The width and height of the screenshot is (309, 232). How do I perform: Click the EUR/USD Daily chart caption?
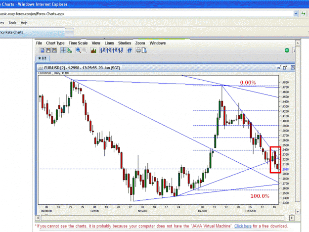click(x=53, y=73)
